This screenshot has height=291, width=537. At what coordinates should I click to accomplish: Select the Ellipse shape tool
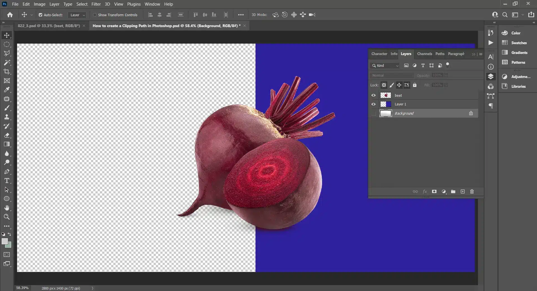tap(7, 199)
